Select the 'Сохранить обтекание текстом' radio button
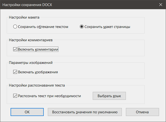Image resolution: width=166 pixels, height=122 pixels. (x=15, y=27)
